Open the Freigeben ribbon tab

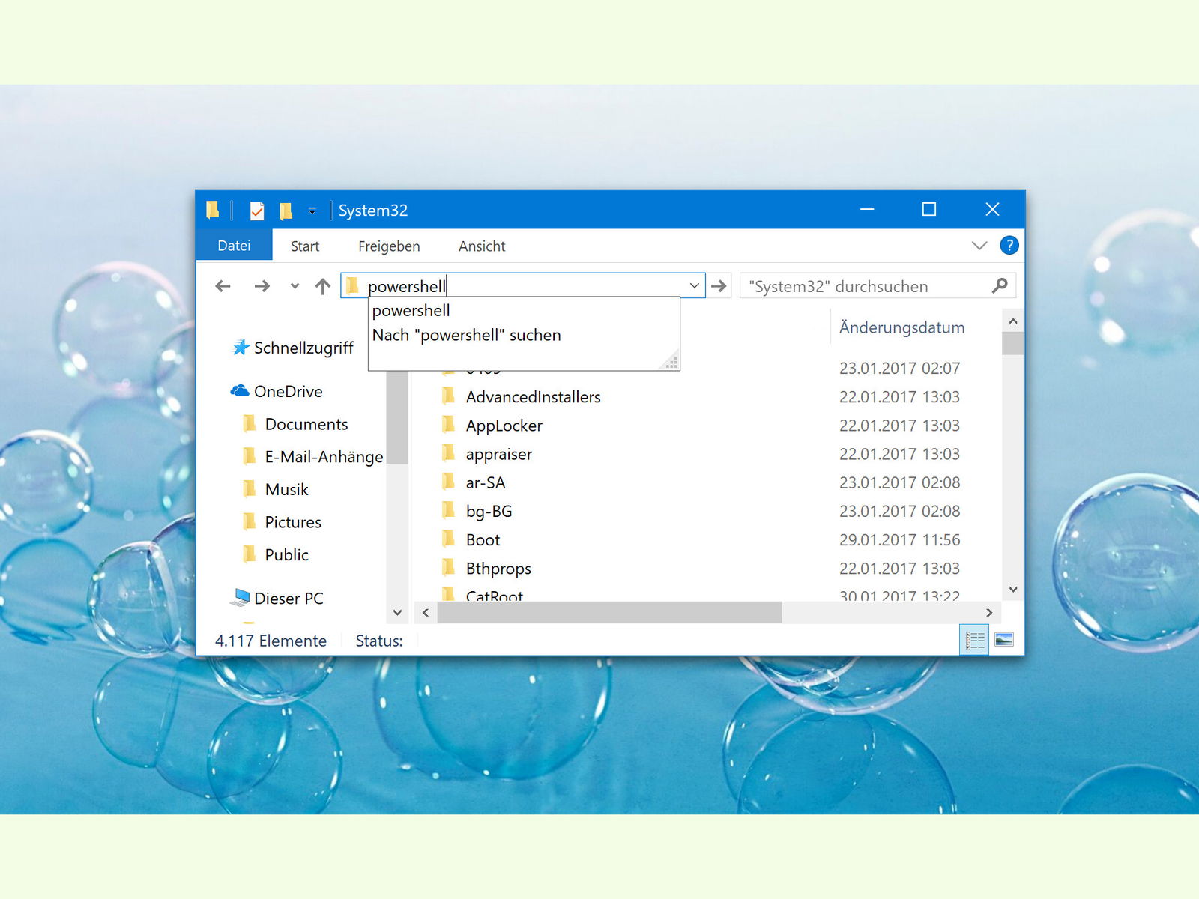389,246
